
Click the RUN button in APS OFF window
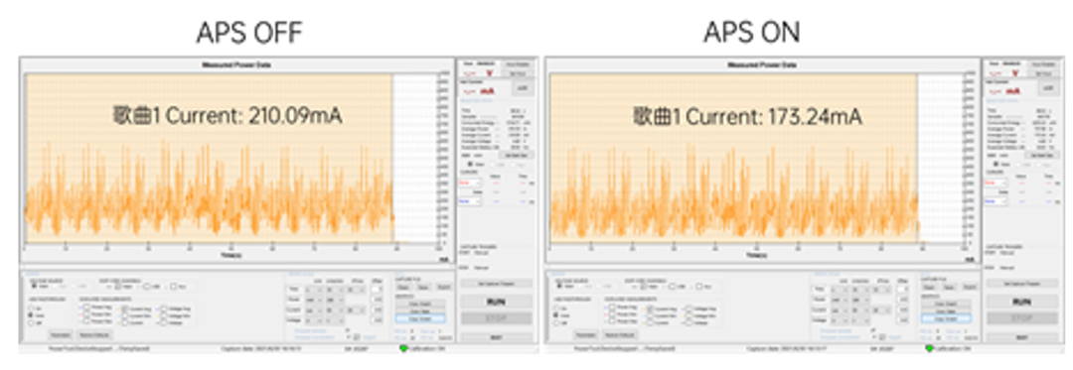(496, 302)
